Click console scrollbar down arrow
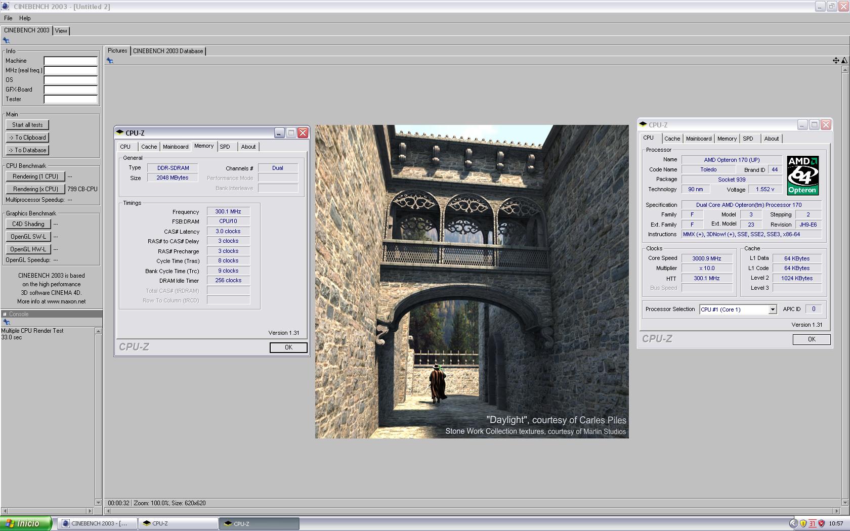This screenshot has width=850, height=531. coord(98,503)
